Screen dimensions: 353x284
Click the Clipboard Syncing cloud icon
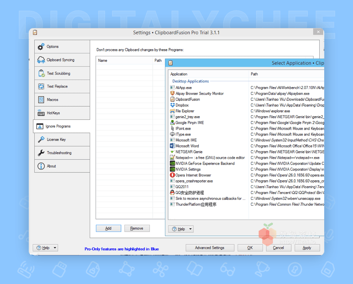[41, 60]
